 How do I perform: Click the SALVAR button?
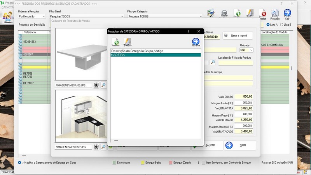coord(210,145)
